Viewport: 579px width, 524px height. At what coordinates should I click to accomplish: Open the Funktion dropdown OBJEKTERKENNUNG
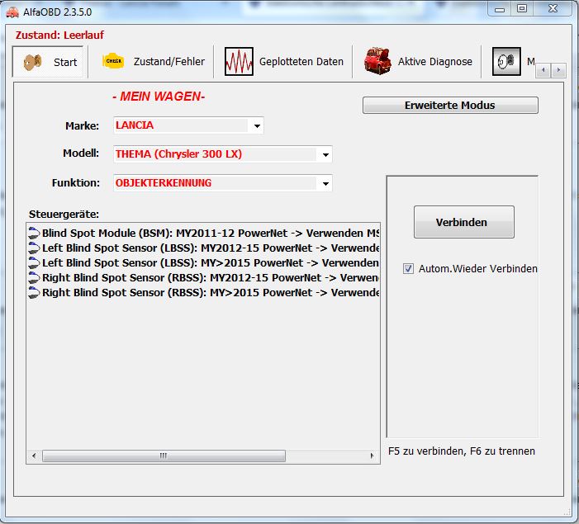point(325,183)
